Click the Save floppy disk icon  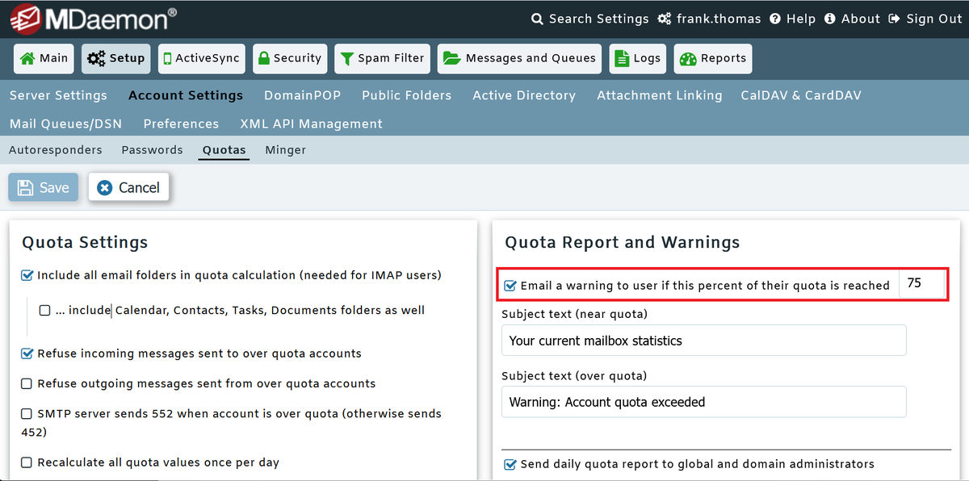pyautogui.click(x=25, y=187)
